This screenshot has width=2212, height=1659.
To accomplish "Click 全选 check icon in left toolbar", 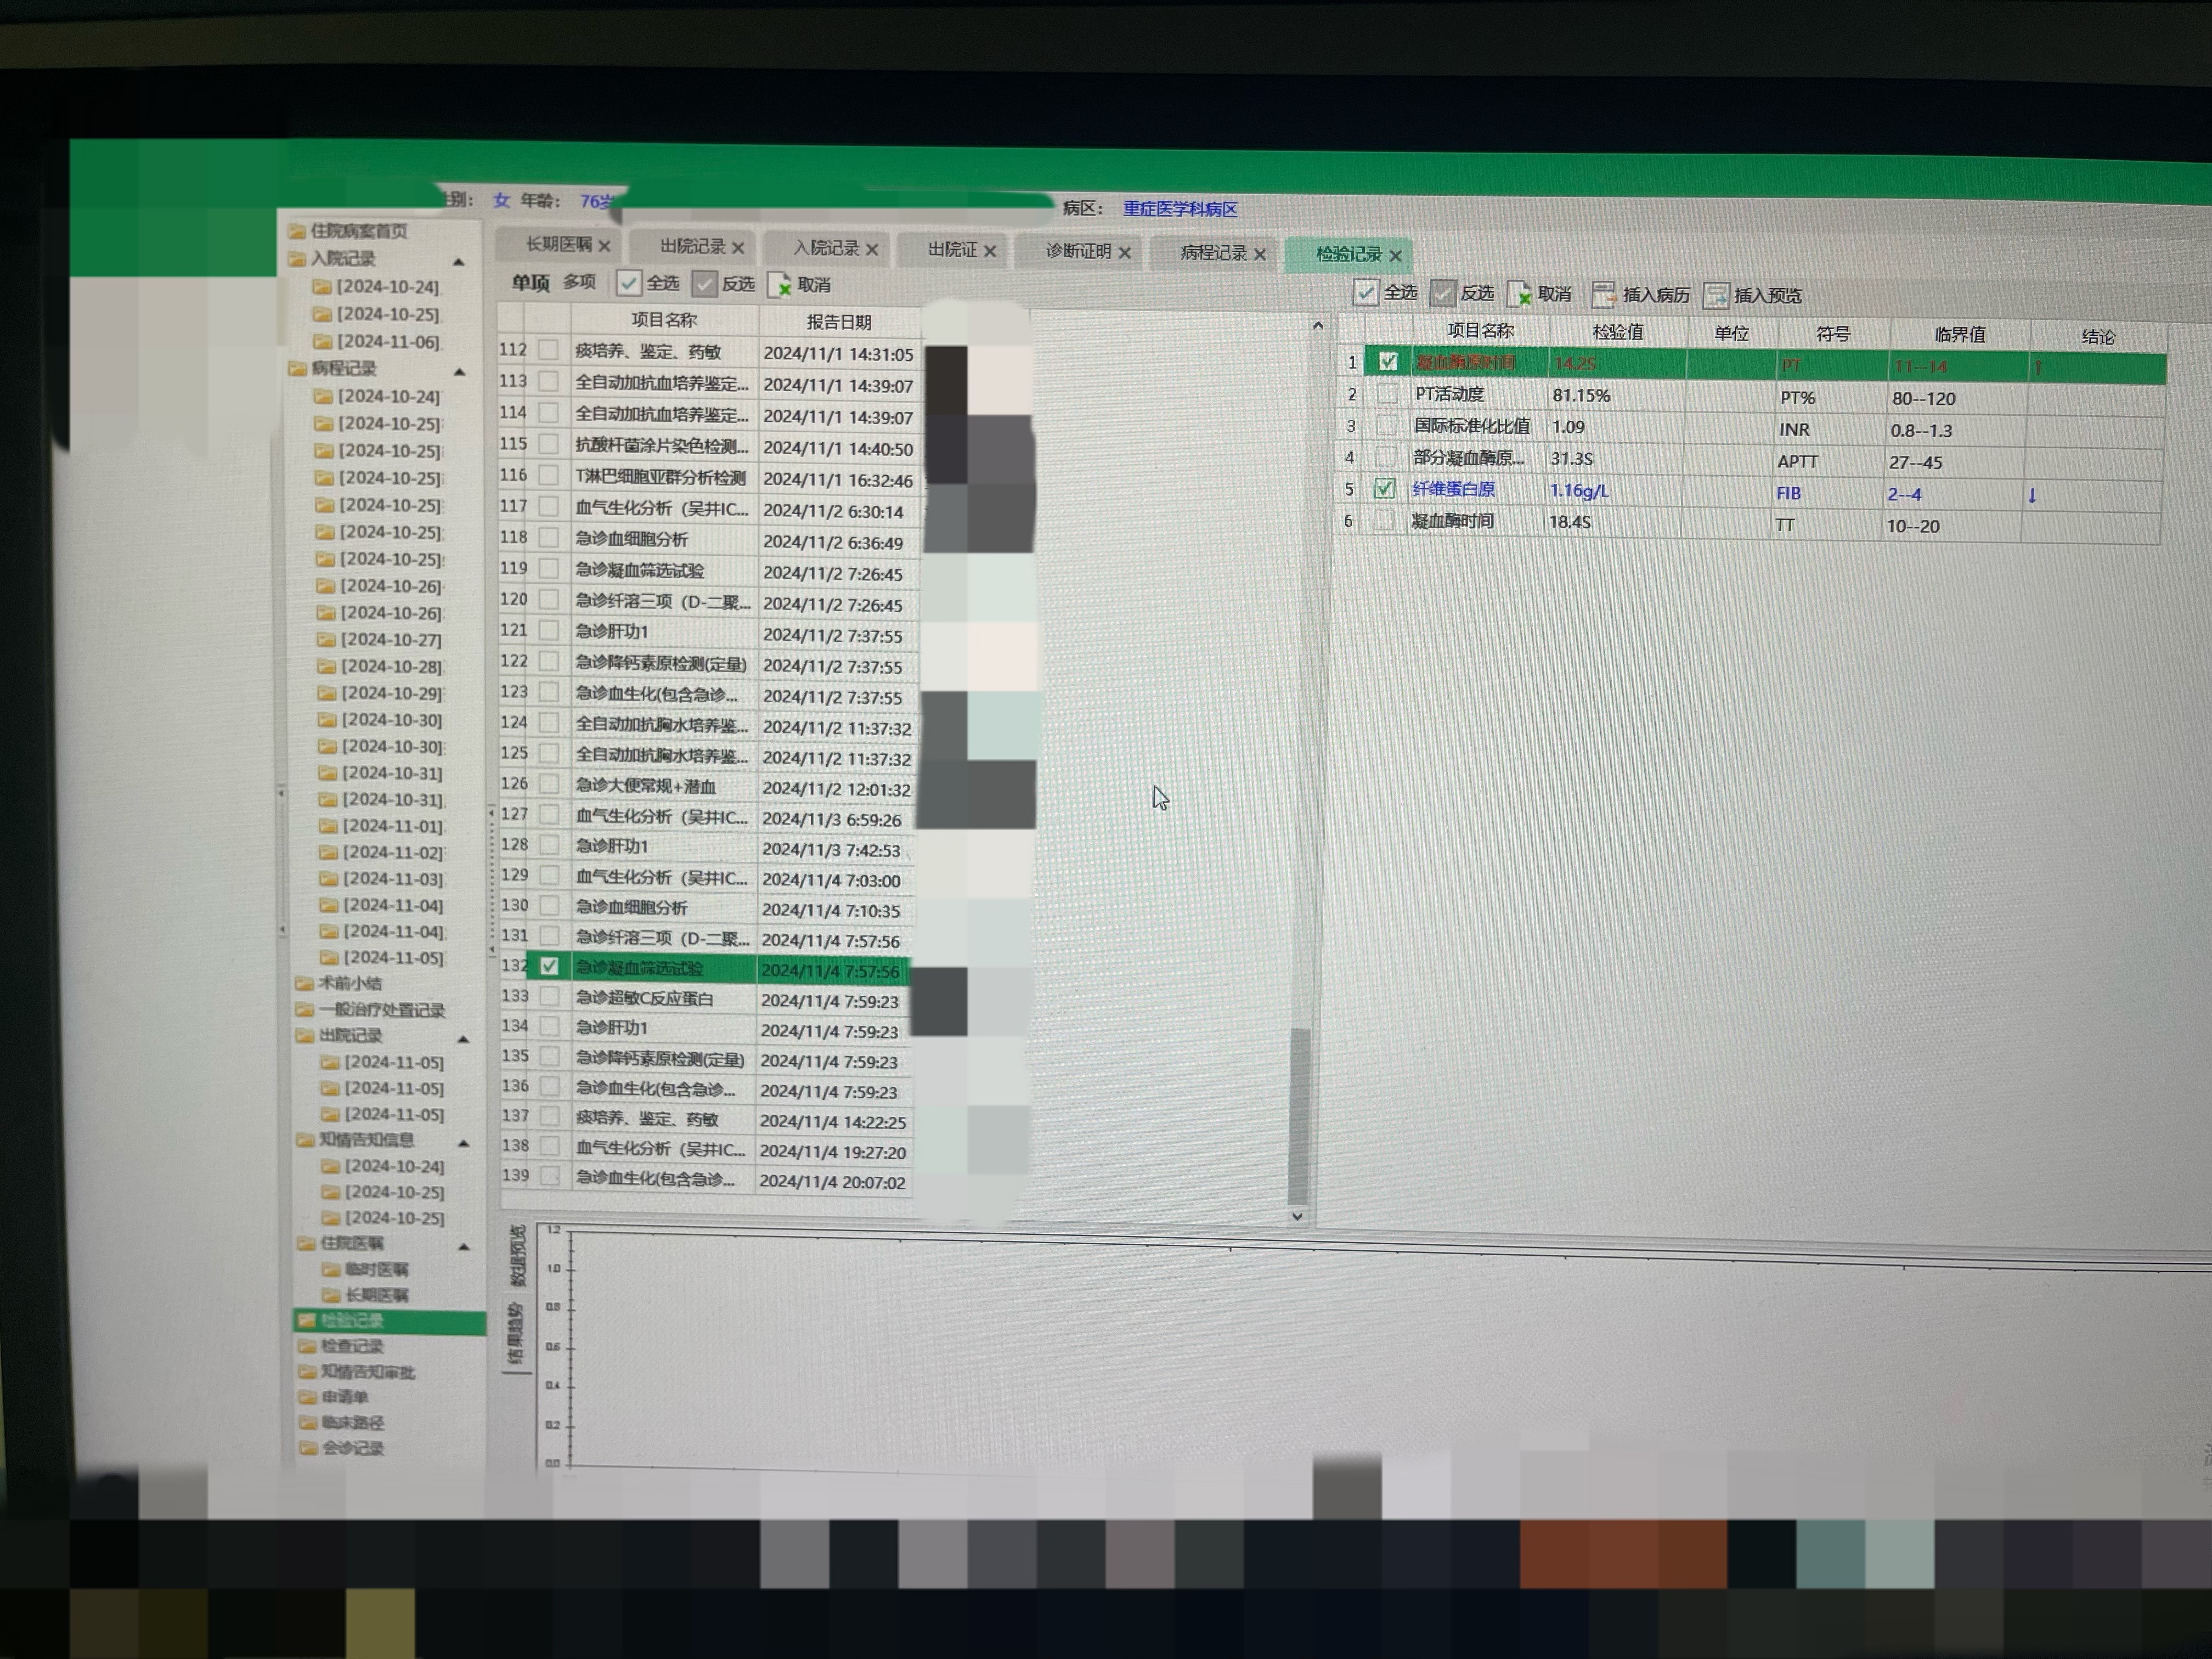I will pos(628,283).
